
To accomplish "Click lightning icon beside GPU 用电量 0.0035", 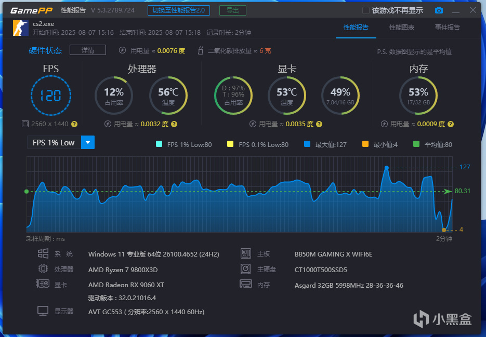I will click(x=253, y=124).
